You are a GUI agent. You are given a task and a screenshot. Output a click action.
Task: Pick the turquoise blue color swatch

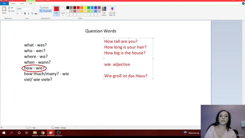[x=92, y=8]
